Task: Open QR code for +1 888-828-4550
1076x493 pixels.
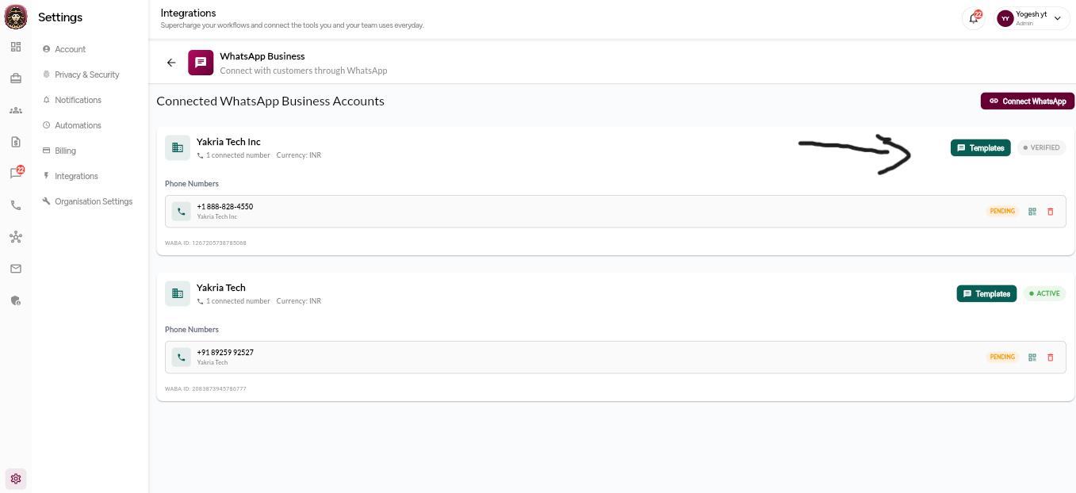Action: click(x=1032, y=212)
